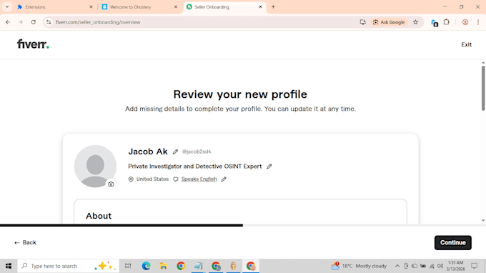Open volume control in system tray

point(440,266)
